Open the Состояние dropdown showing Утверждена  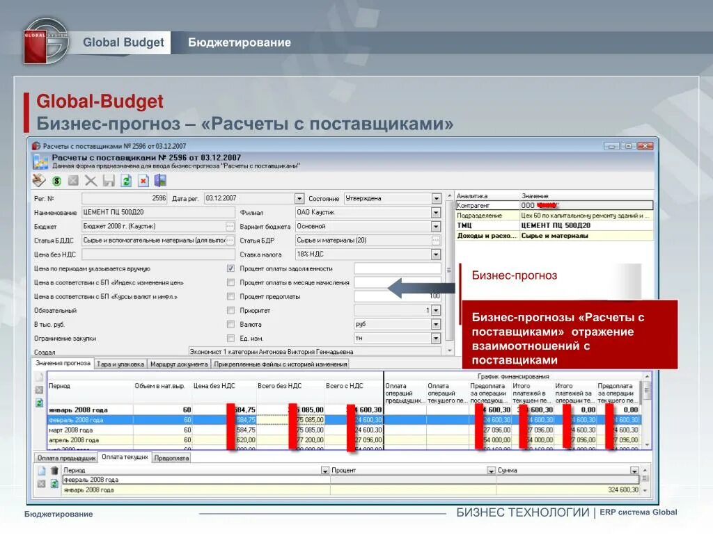pos(437,198)
